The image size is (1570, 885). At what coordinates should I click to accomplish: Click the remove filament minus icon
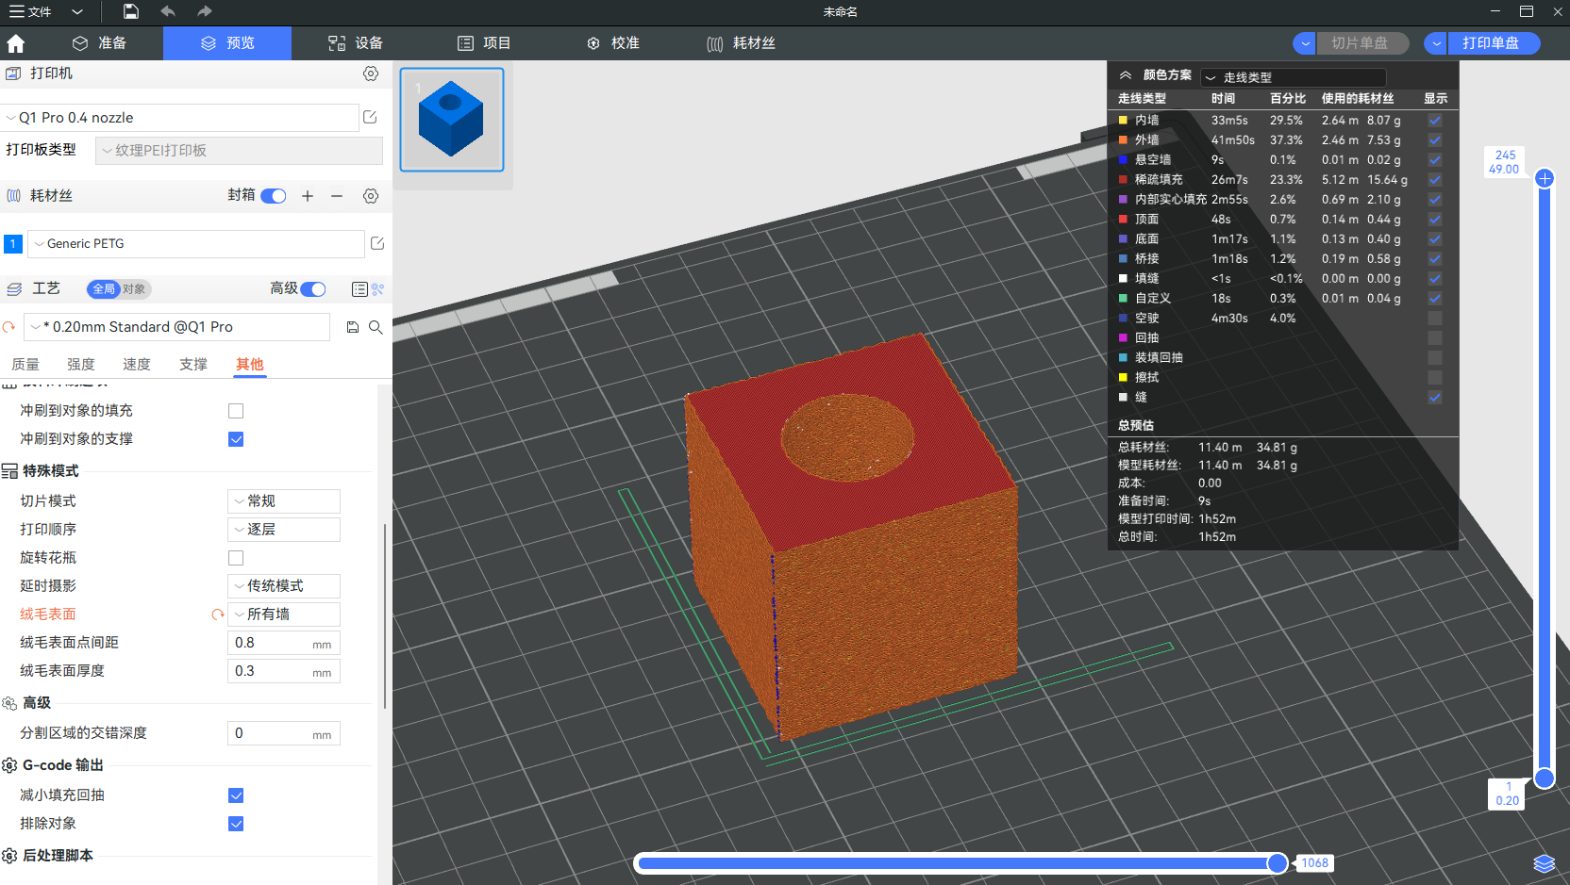pos(337,196)
